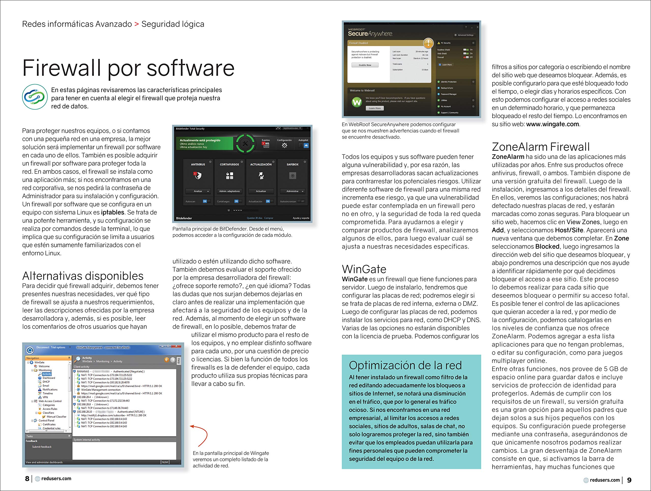Open Bitdefender Configuración gear icon
This screenshot has height=491, width=651.
click(284, 145)
